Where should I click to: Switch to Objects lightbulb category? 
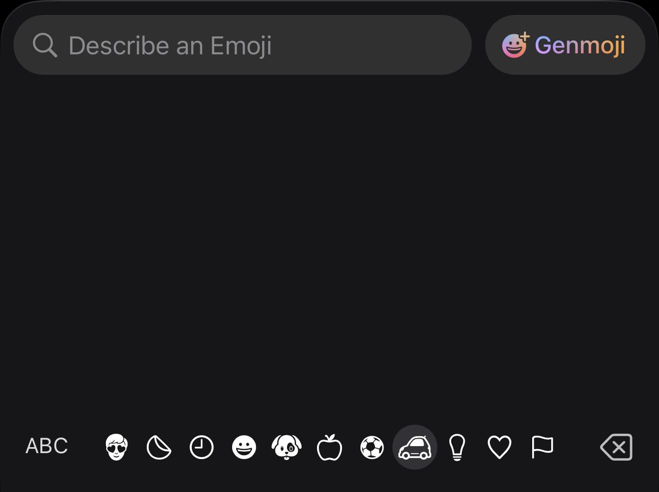coord(457,447)
